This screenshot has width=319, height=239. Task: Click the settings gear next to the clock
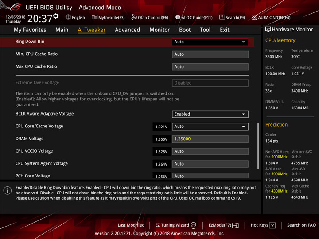click(x=56, y=16)
